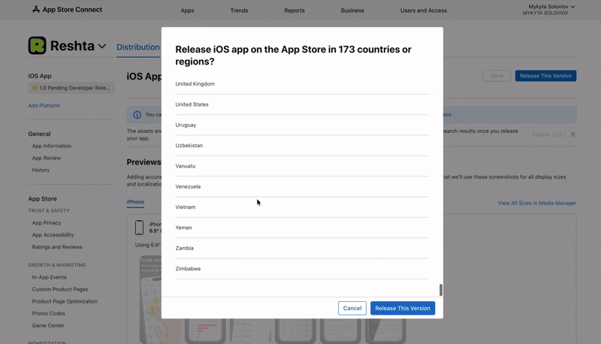
Task: Open App Privacy in the sidebar
Action: pyautogui.click(x=47, y=223)
